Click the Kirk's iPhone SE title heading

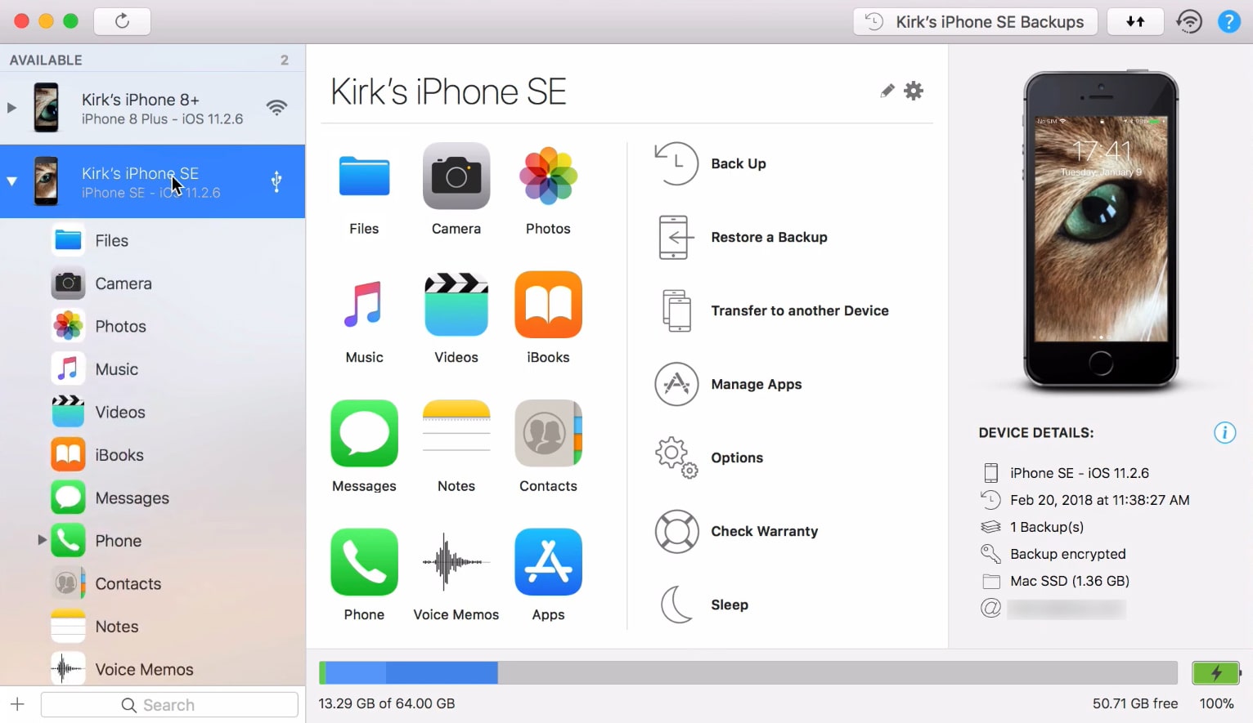point(448,91)
